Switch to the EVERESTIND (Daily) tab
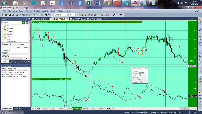Viewport: 202px width, 114px height. pos(41,19)
